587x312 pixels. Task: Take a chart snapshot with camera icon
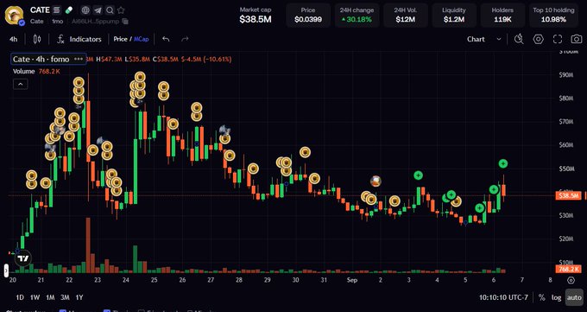click(x=577, y=39)
